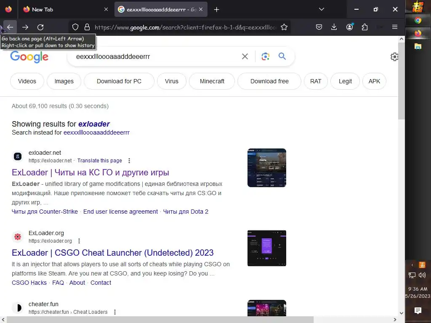Open the Firefox hamburger application menu
The width and height of the screenshot is (431, 323).
click(395, 27)
